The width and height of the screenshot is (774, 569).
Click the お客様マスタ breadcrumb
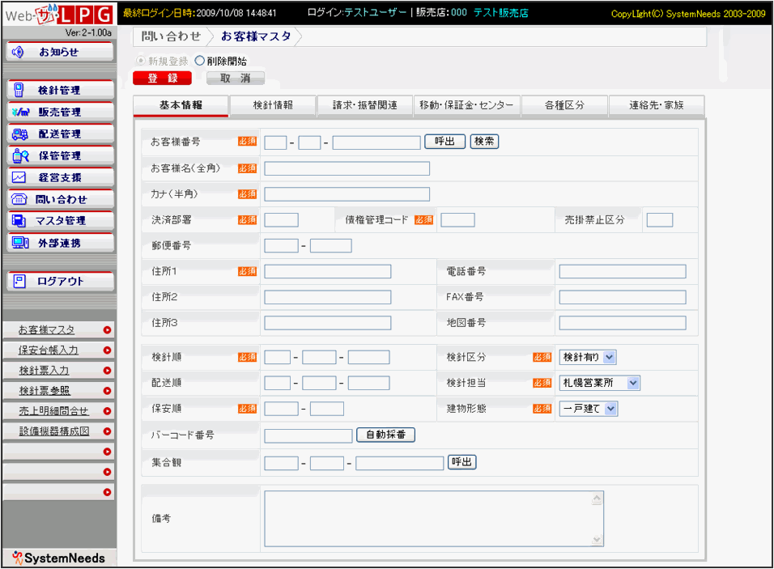pyautogui.click(x=256, y=36)
